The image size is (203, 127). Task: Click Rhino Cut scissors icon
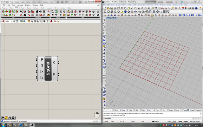(x=122, y=8)
